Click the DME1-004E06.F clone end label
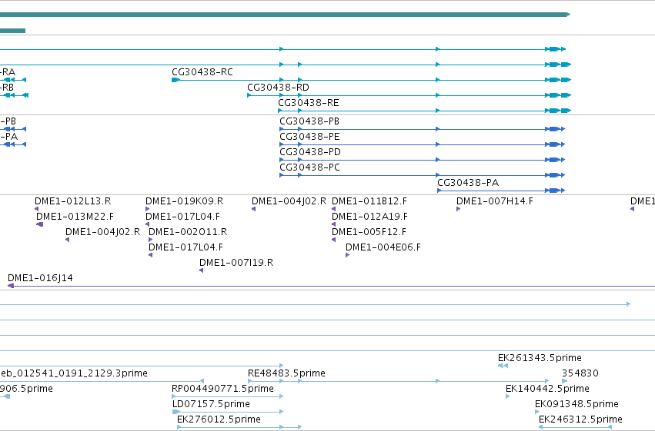 [x=383, y=247]
